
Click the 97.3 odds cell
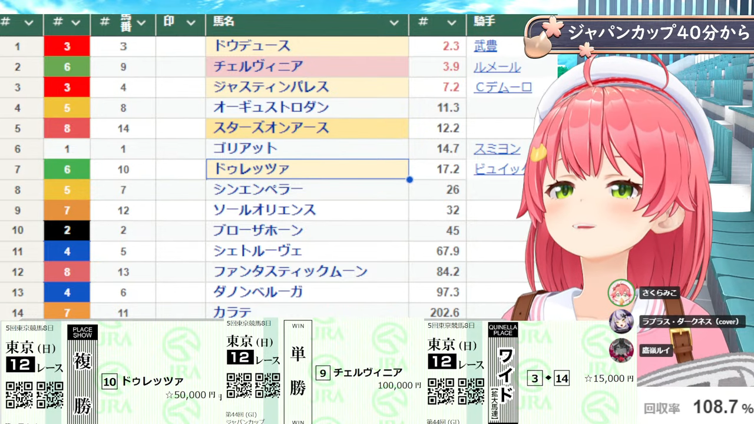437,292
